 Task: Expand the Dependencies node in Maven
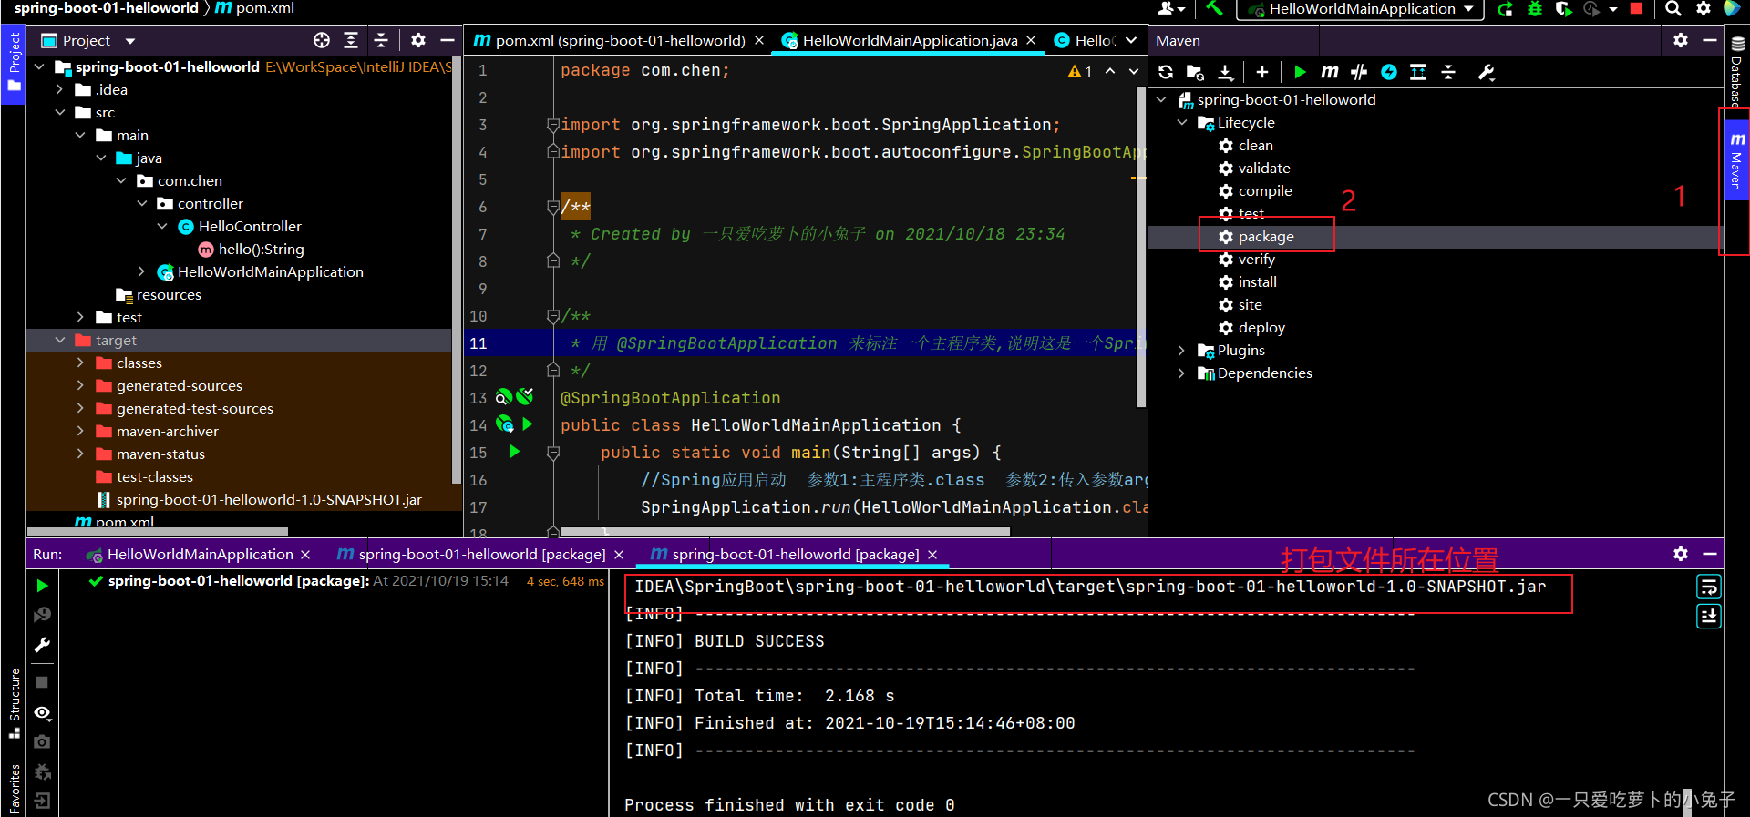point(1182,373)
